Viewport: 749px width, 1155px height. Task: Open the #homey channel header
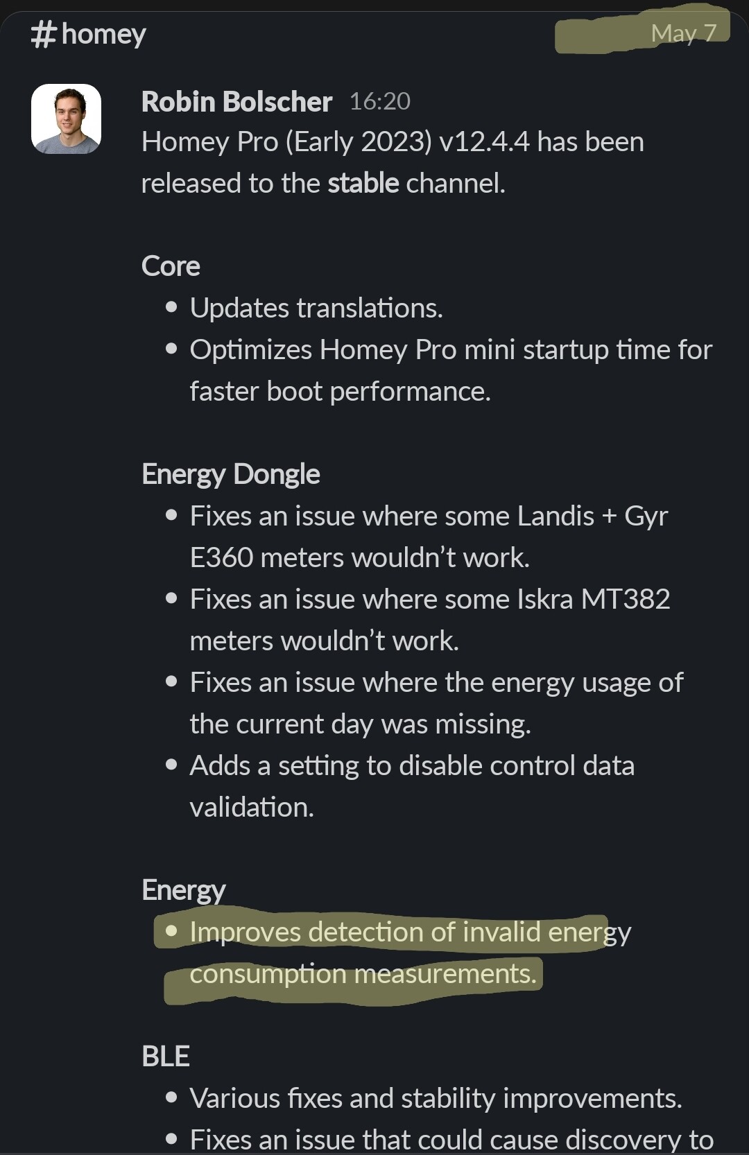(x=89, y=34)
